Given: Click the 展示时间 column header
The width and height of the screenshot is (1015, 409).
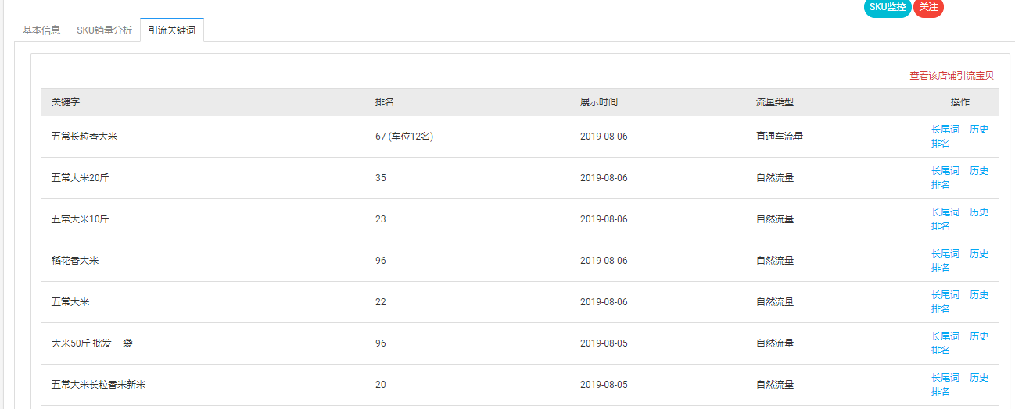Looking at the screenshot, I should [x=598, y=102].
